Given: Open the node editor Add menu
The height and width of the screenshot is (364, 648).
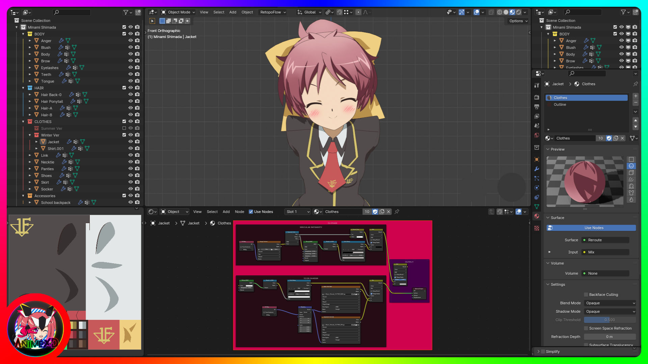Looking at the screenshot, I should 226,212.
